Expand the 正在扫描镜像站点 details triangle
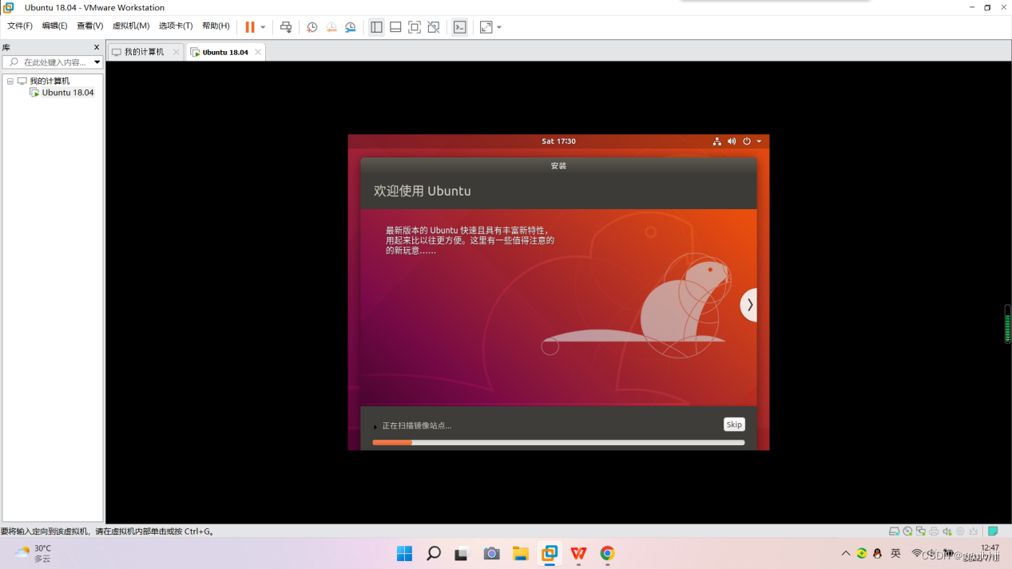 click(375, 426)
